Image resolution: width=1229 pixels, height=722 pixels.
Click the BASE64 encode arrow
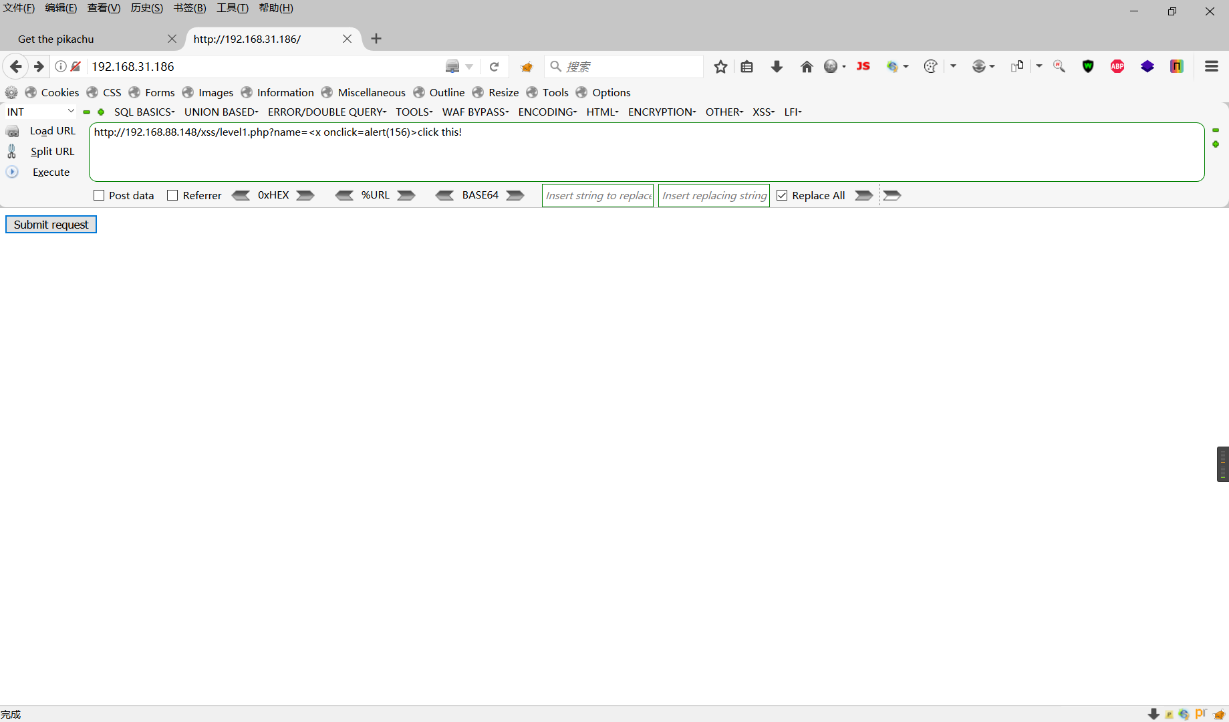click(515, 195)
